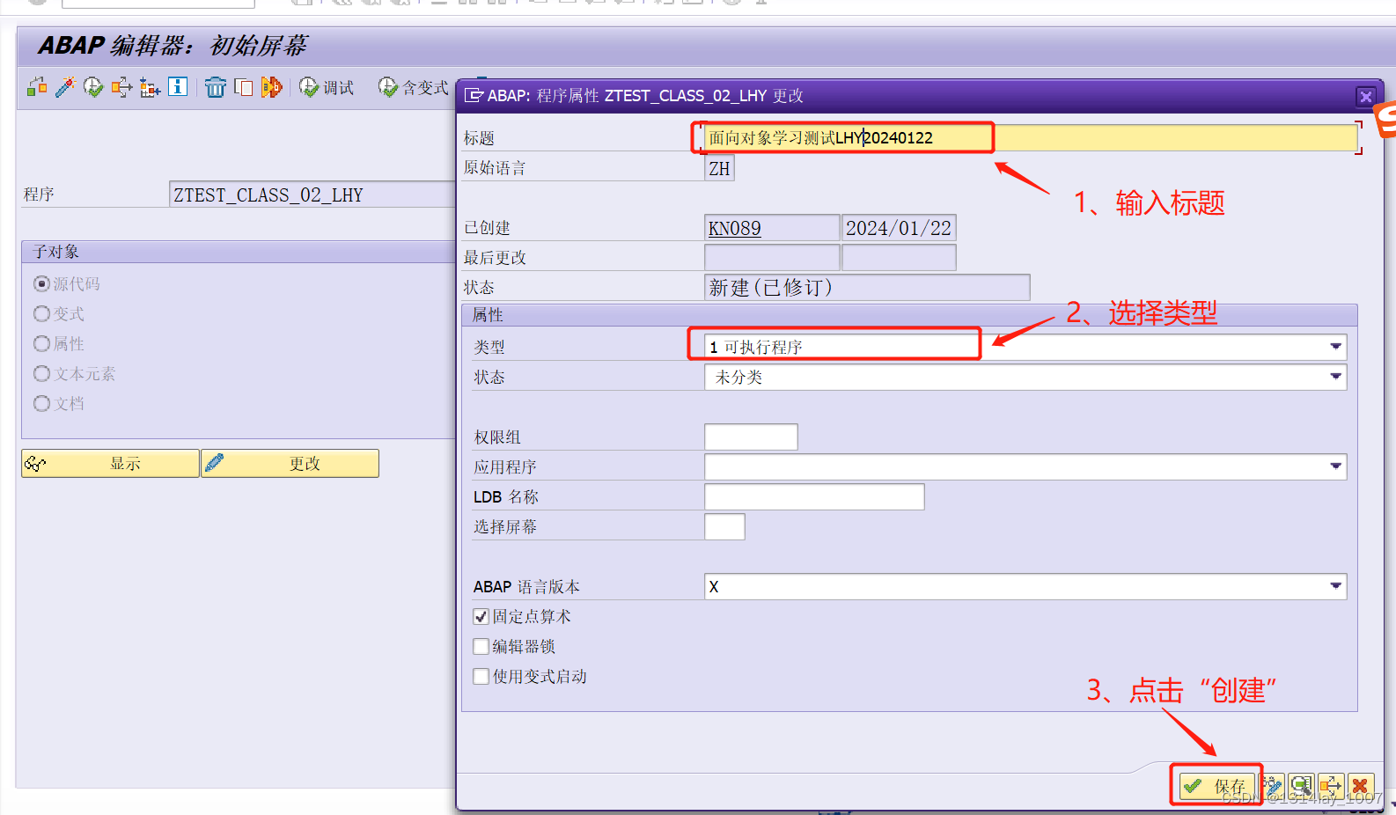The image size is (1396, 815).
Task: Open the ABAP 语言版本 dropdown arrow
Action: pos(1335,586)
